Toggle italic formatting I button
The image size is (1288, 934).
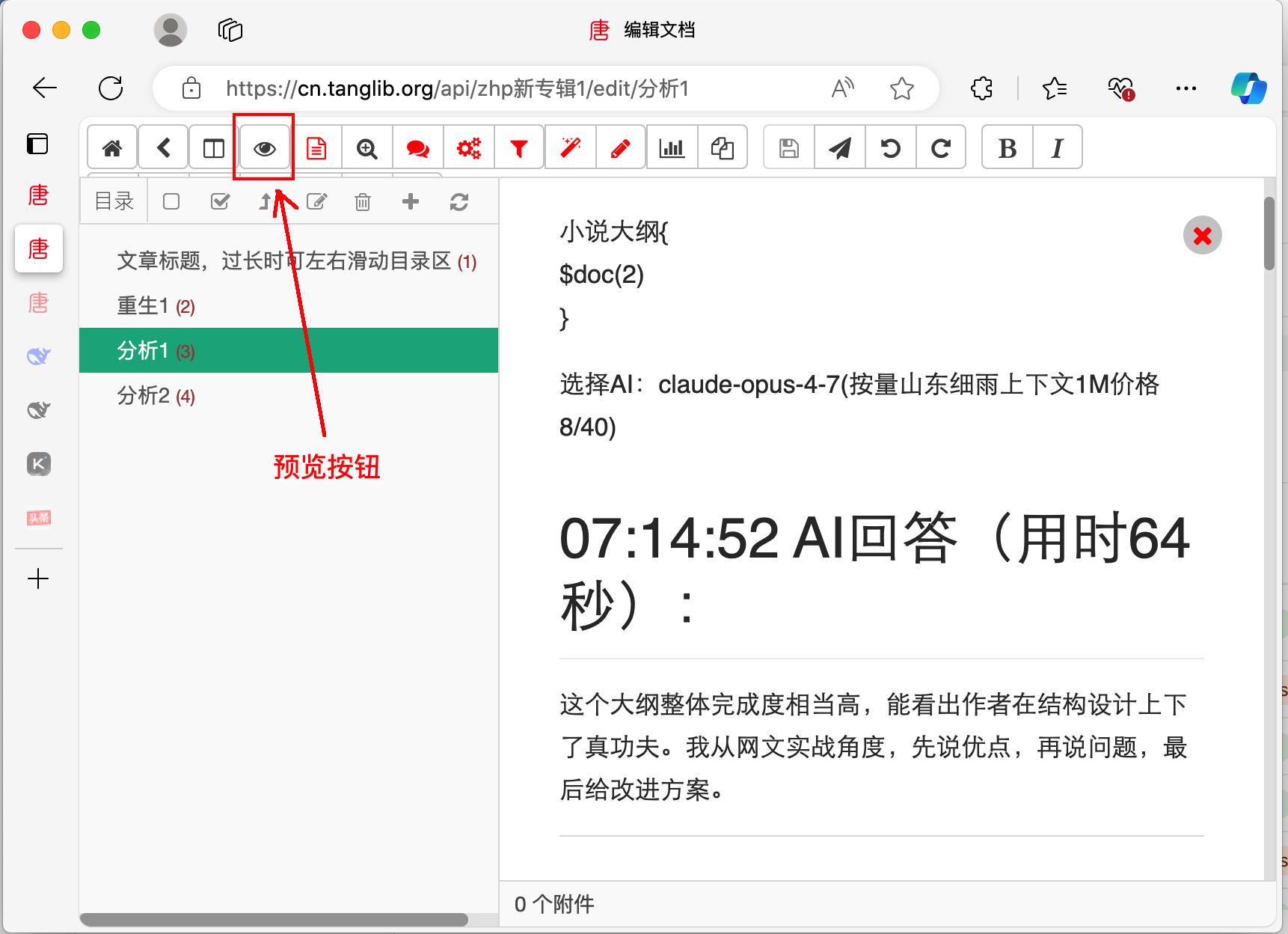[x=1058, y=148]
